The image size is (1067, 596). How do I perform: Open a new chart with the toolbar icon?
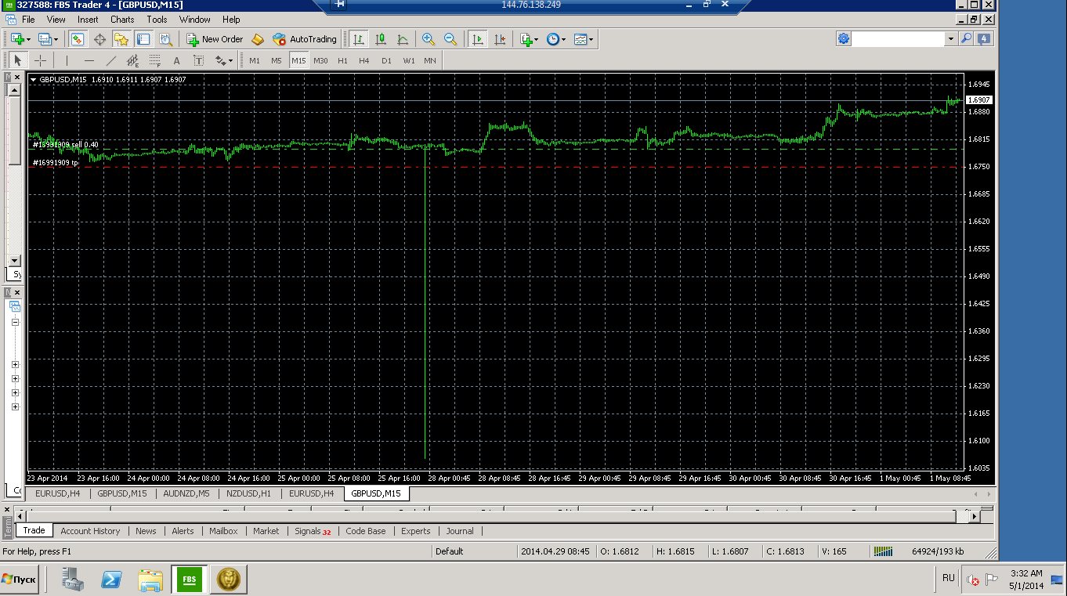16,38
